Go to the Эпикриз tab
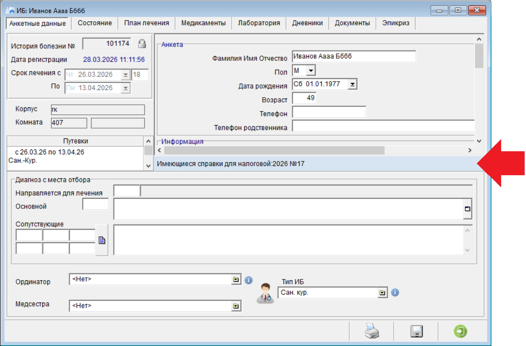Image resolution: width=526 pixels, height=346 pixels. point(396,23)
